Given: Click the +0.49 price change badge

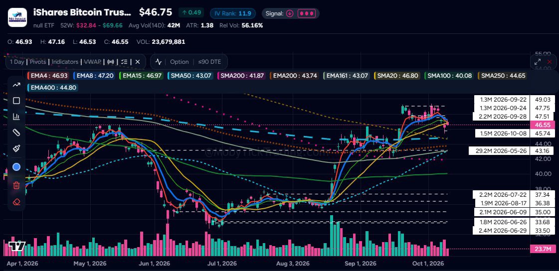Looking at the screenshot, I should click(192, 13).
